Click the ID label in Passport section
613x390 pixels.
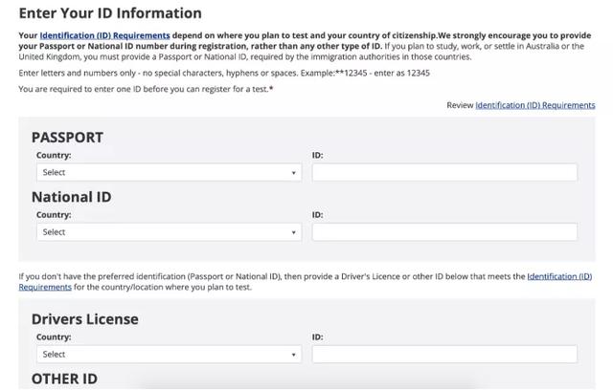click(x=317, y=155)
